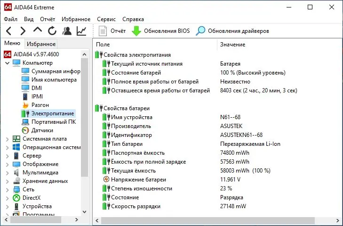Click the tree panel scroll-up arrow

pos(85,55)
